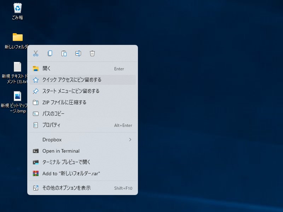Click the WinRAR icon next to Add to rar
This screenshot has width=283, height=212.
click(36, 173)
